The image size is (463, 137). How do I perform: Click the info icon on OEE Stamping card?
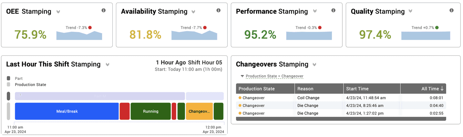(x=104, y=11)
